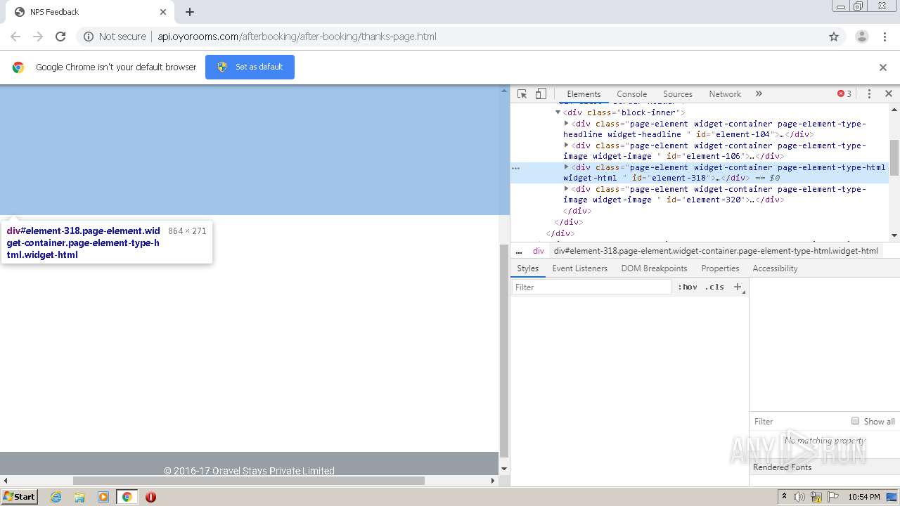The height and width of the screenshot is (506, 900).
Task: Click the browser back arrow
Action: [15, 37]
